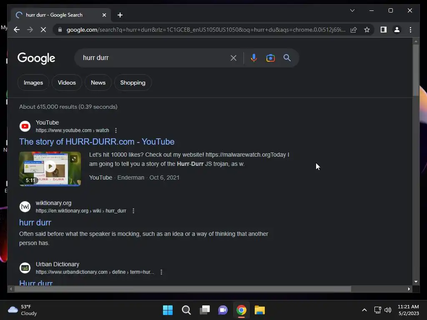
Task: Close the hurr durr Google Search tab
Action: [x=104, y=15]
